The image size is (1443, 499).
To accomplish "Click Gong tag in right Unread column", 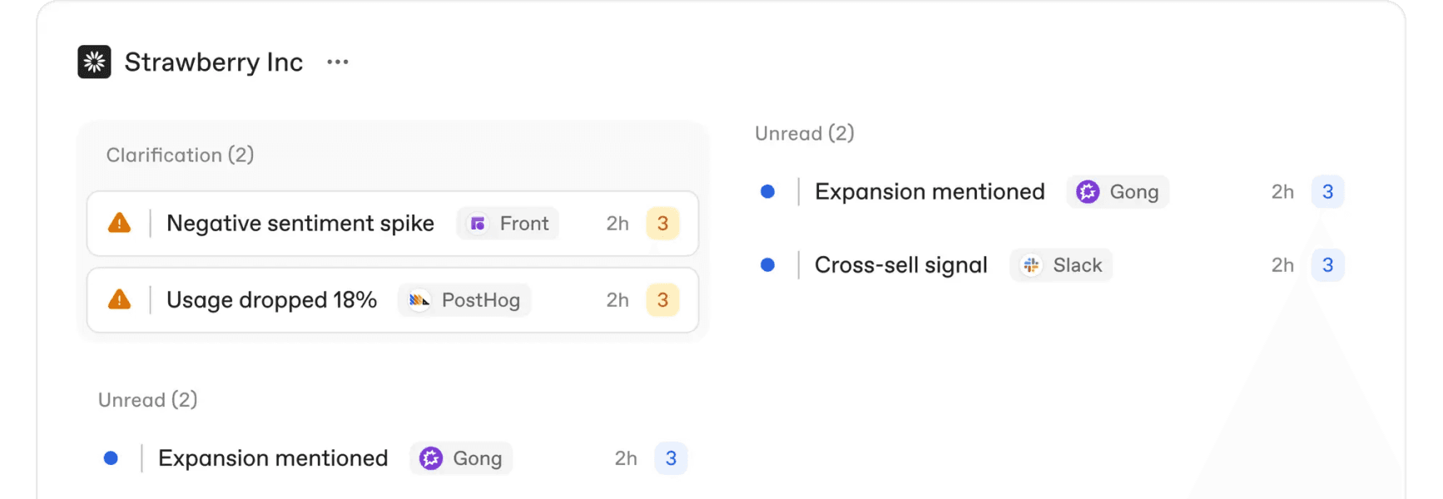I will pyautogui.click(x=1118, y=191).
